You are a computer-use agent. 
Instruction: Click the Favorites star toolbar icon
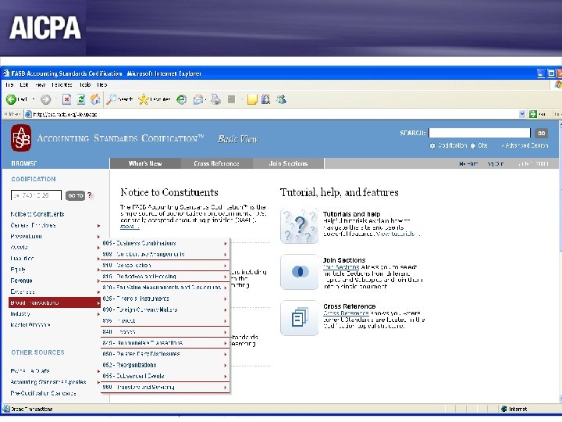click(144, 99)
